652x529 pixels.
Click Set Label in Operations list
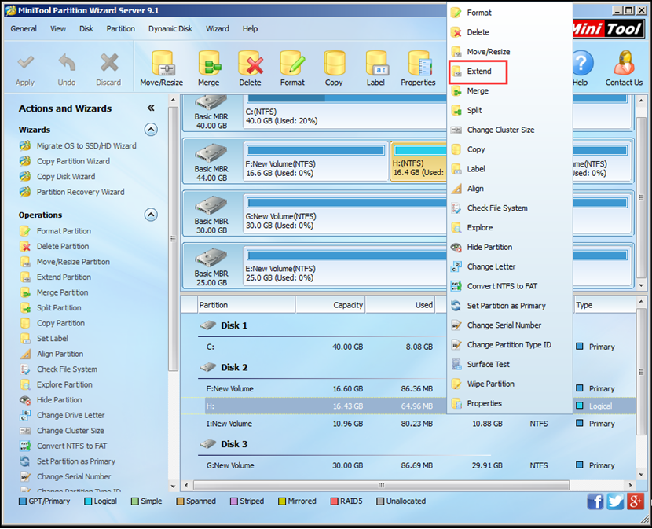click(53, 339)
